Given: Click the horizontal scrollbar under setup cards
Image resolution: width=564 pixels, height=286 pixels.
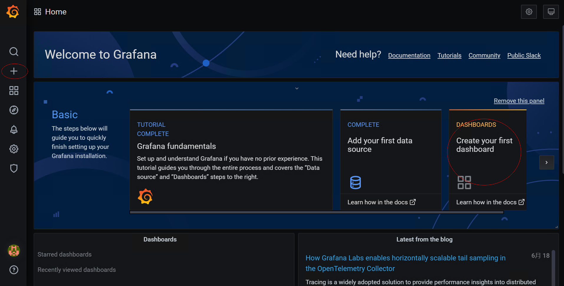Looking at the screenshot, I should [316, 212].
